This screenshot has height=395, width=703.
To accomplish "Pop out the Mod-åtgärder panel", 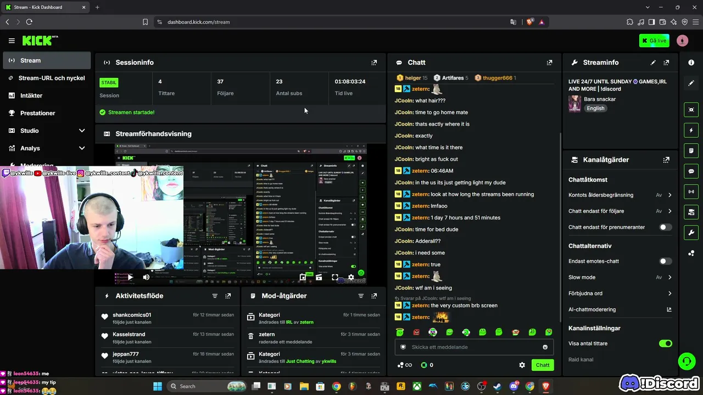I will [x=374, y=296].
